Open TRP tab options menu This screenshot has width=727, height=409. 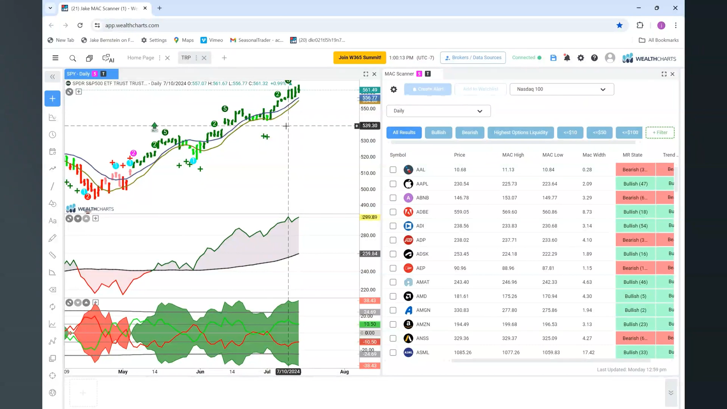pos(196,58)
